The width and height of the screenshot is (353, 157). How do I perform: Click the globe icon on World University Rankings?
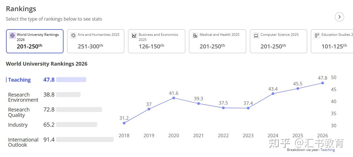click(x=12, y=36)
